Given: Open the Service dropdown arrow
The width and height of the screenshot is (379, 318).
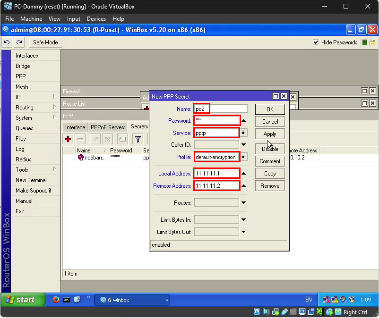Looking at the screenshot, I should [x=243, y=133].
